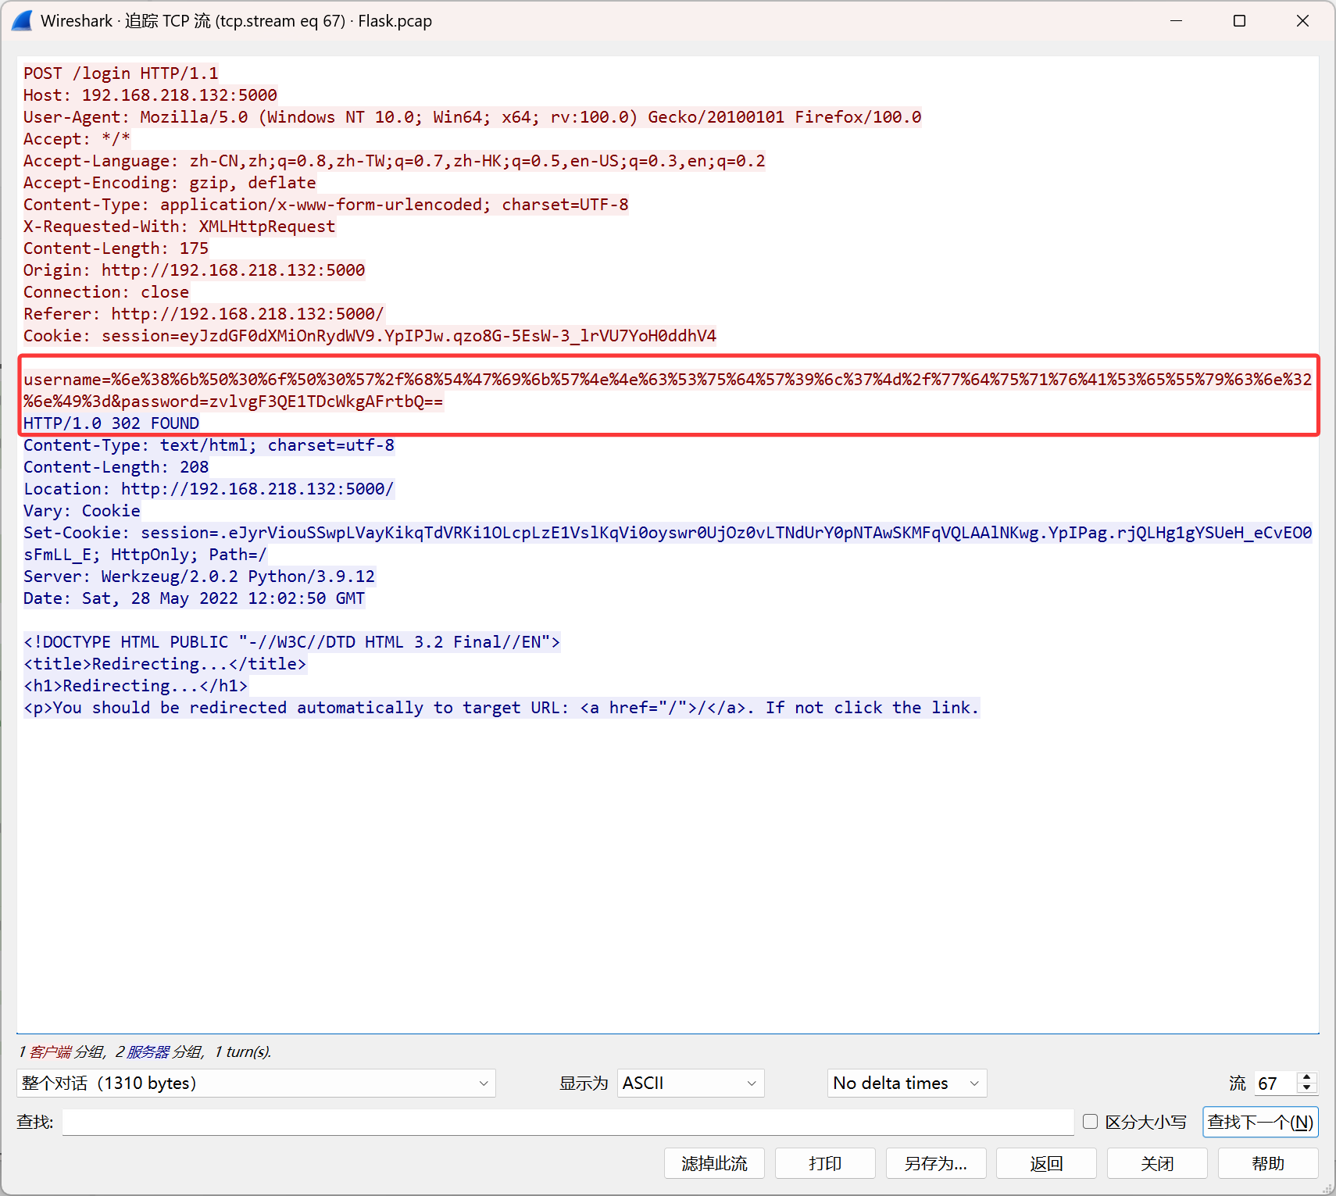The height and width of the screenshot is (1196, 1336).
Task: Click the 'username=%6e%38%6b' POST body line
Action: click(x=668, y=380)
